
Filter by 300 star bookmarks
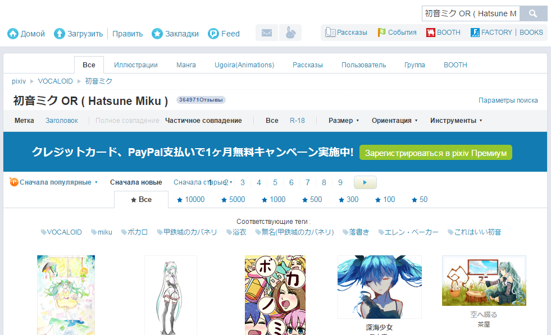point(349,199)
